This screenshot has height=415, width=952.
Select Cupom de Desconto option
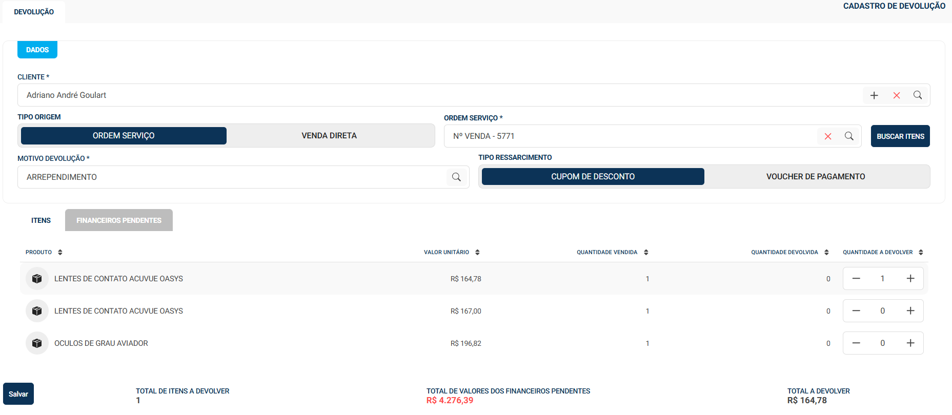593,177
